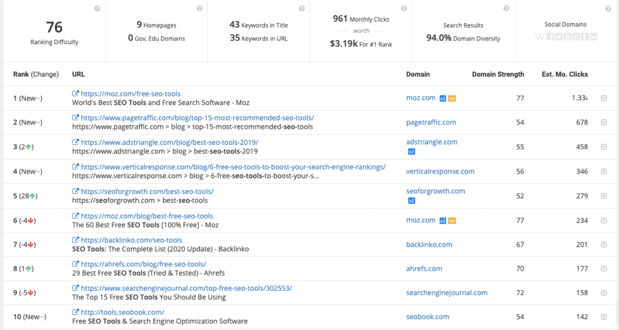Open help icon on Domain Diversity card

506,8
